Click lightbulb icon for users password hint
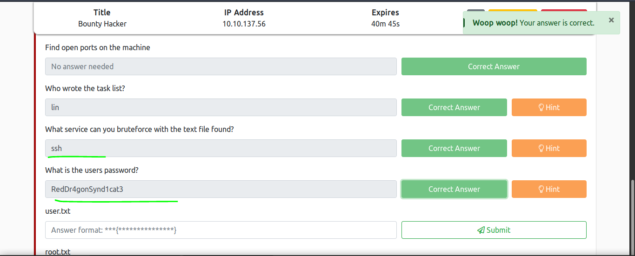635x256 pixels. pyautogui.click(x=541, y=189)
